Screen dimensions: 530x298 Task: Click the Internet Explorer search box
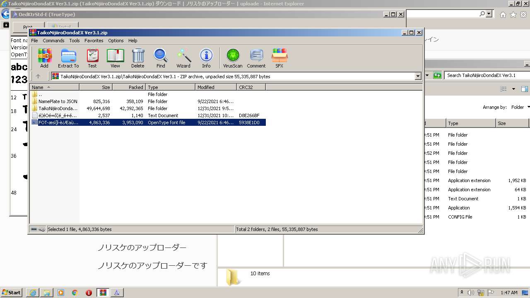[442, 14]
